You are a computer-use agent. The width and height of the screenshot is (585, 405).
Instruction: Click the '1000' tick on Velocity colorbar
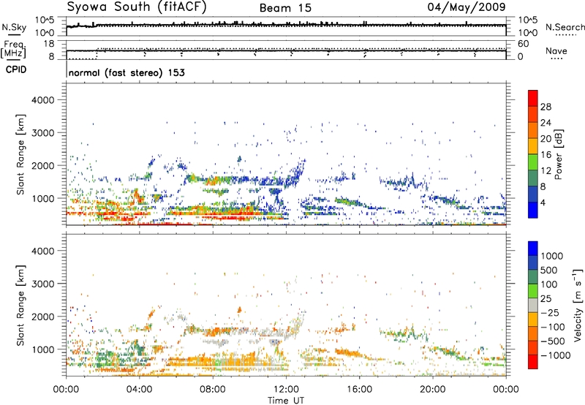[552, 256]
